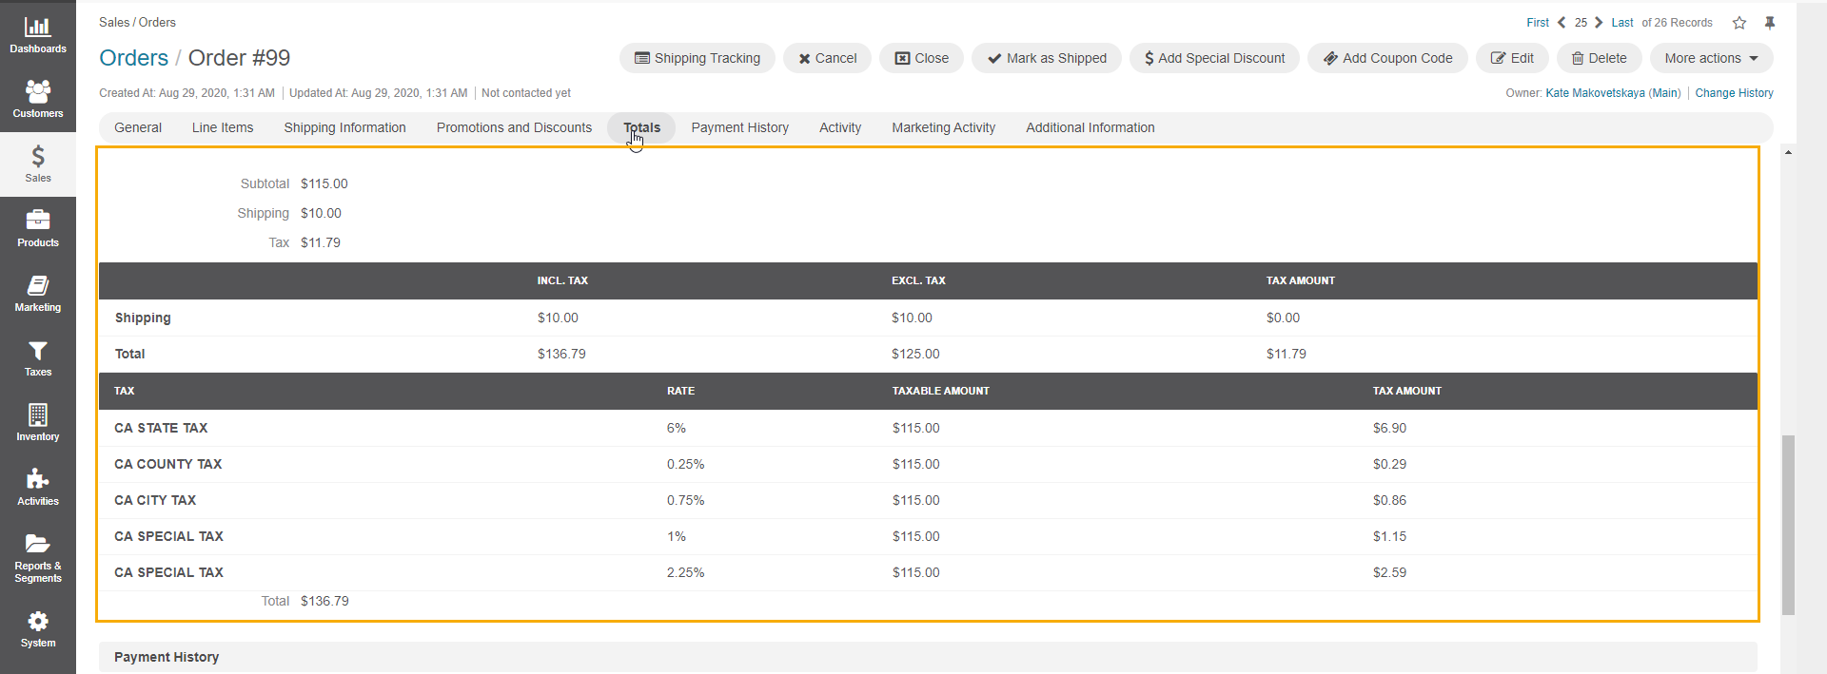Go to previous record arrow

1562,23
